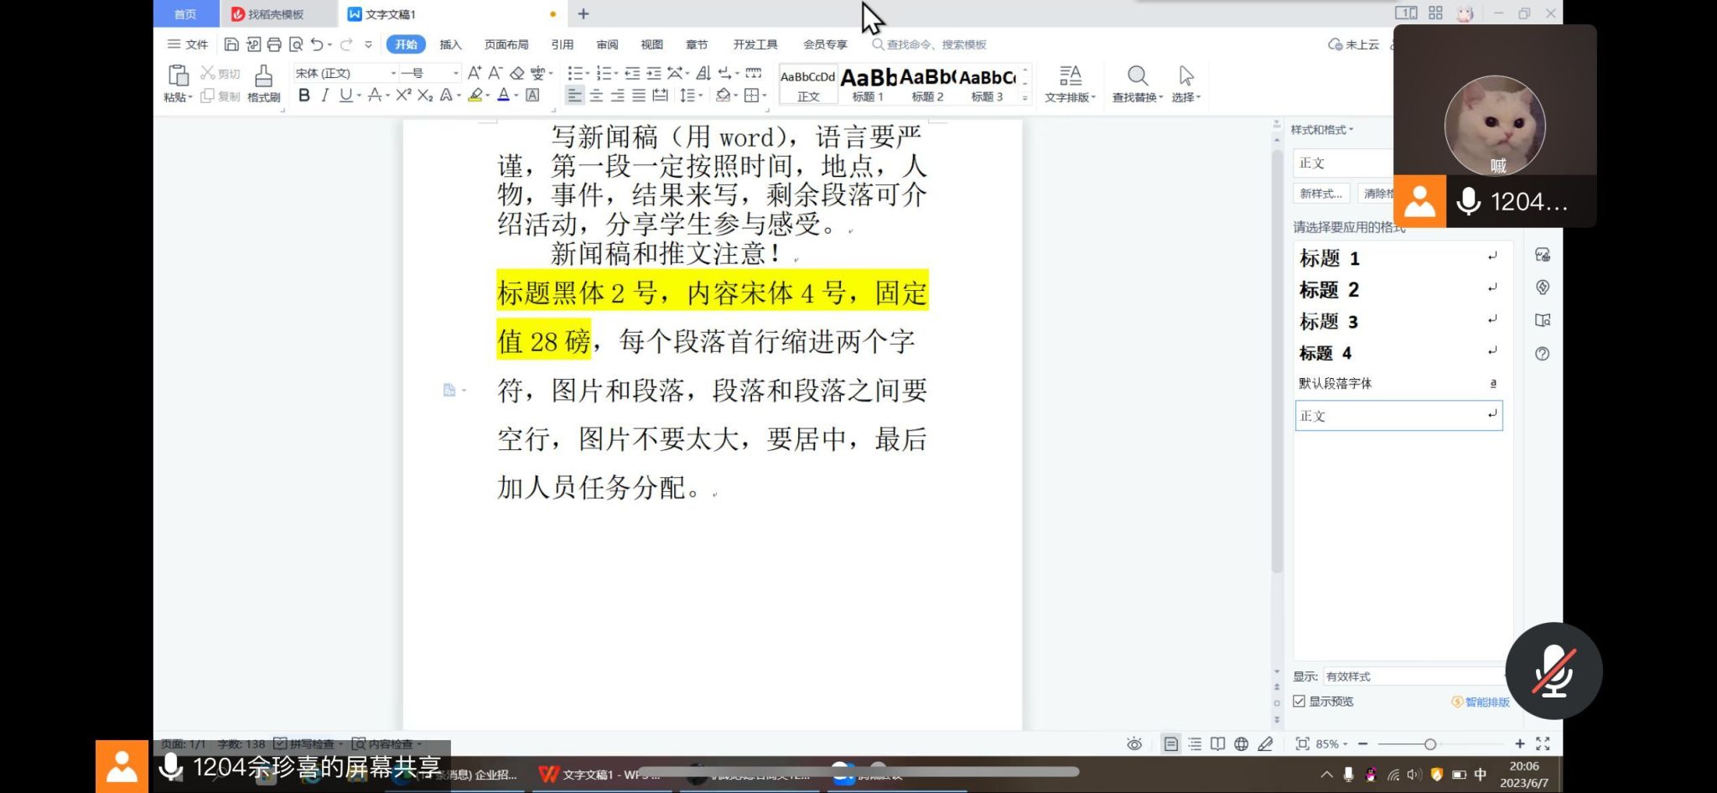
Task: Toggle the 显示预览 checkbox
Action: [x=1299, y=702]
